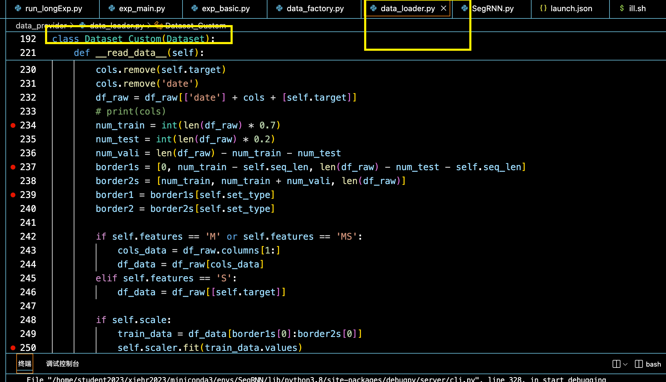Screen dimensions: 666x382
Task: Click line number 242 in the gutter
Action: (28, 237)
